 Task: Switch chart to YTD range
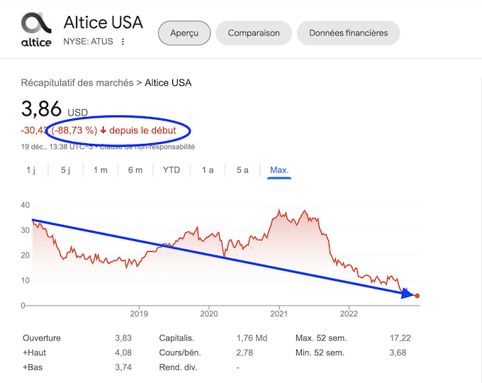(171, 170)
